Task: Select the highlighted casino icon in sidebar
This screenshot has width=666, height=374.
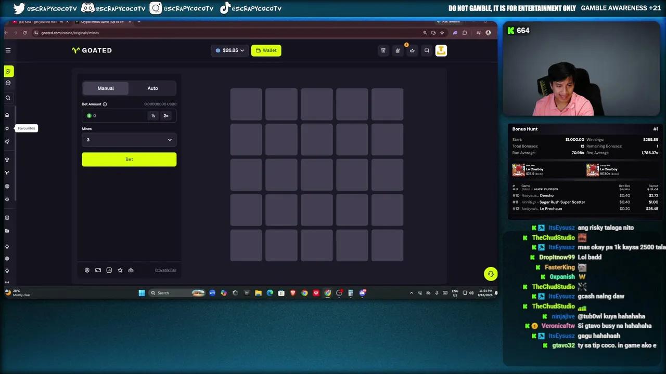Action: (8, 71)
